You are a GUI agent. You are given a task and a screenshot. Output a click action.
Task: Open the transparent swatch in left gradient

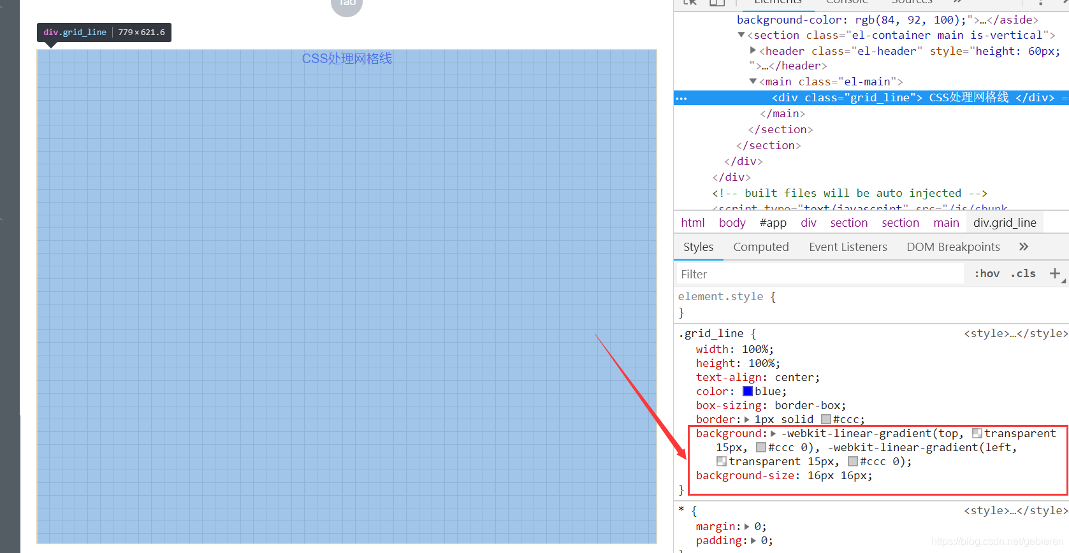click(722, 461)
